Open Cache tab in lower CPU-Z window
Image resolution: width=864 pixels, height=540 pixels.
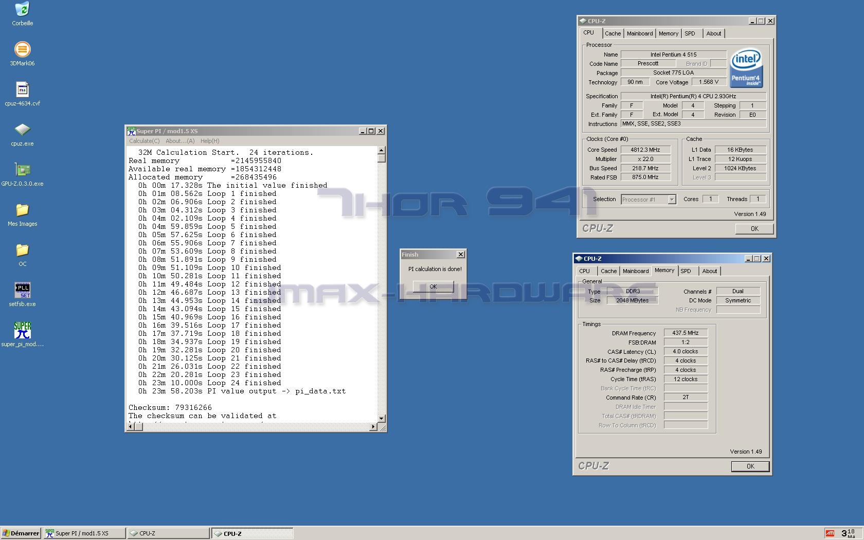[608, 271]
